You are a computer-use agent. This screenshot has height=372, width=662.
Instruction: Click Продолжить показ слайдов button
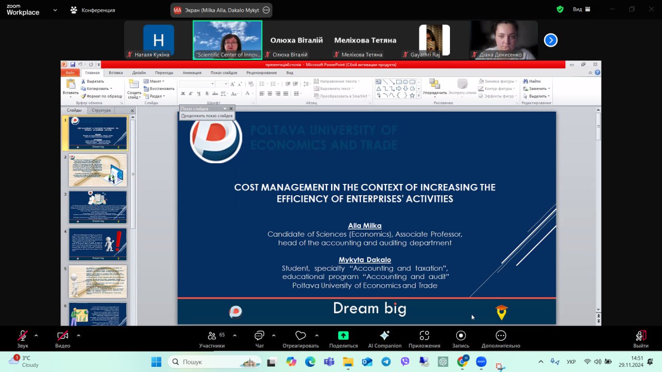[207, 116]
